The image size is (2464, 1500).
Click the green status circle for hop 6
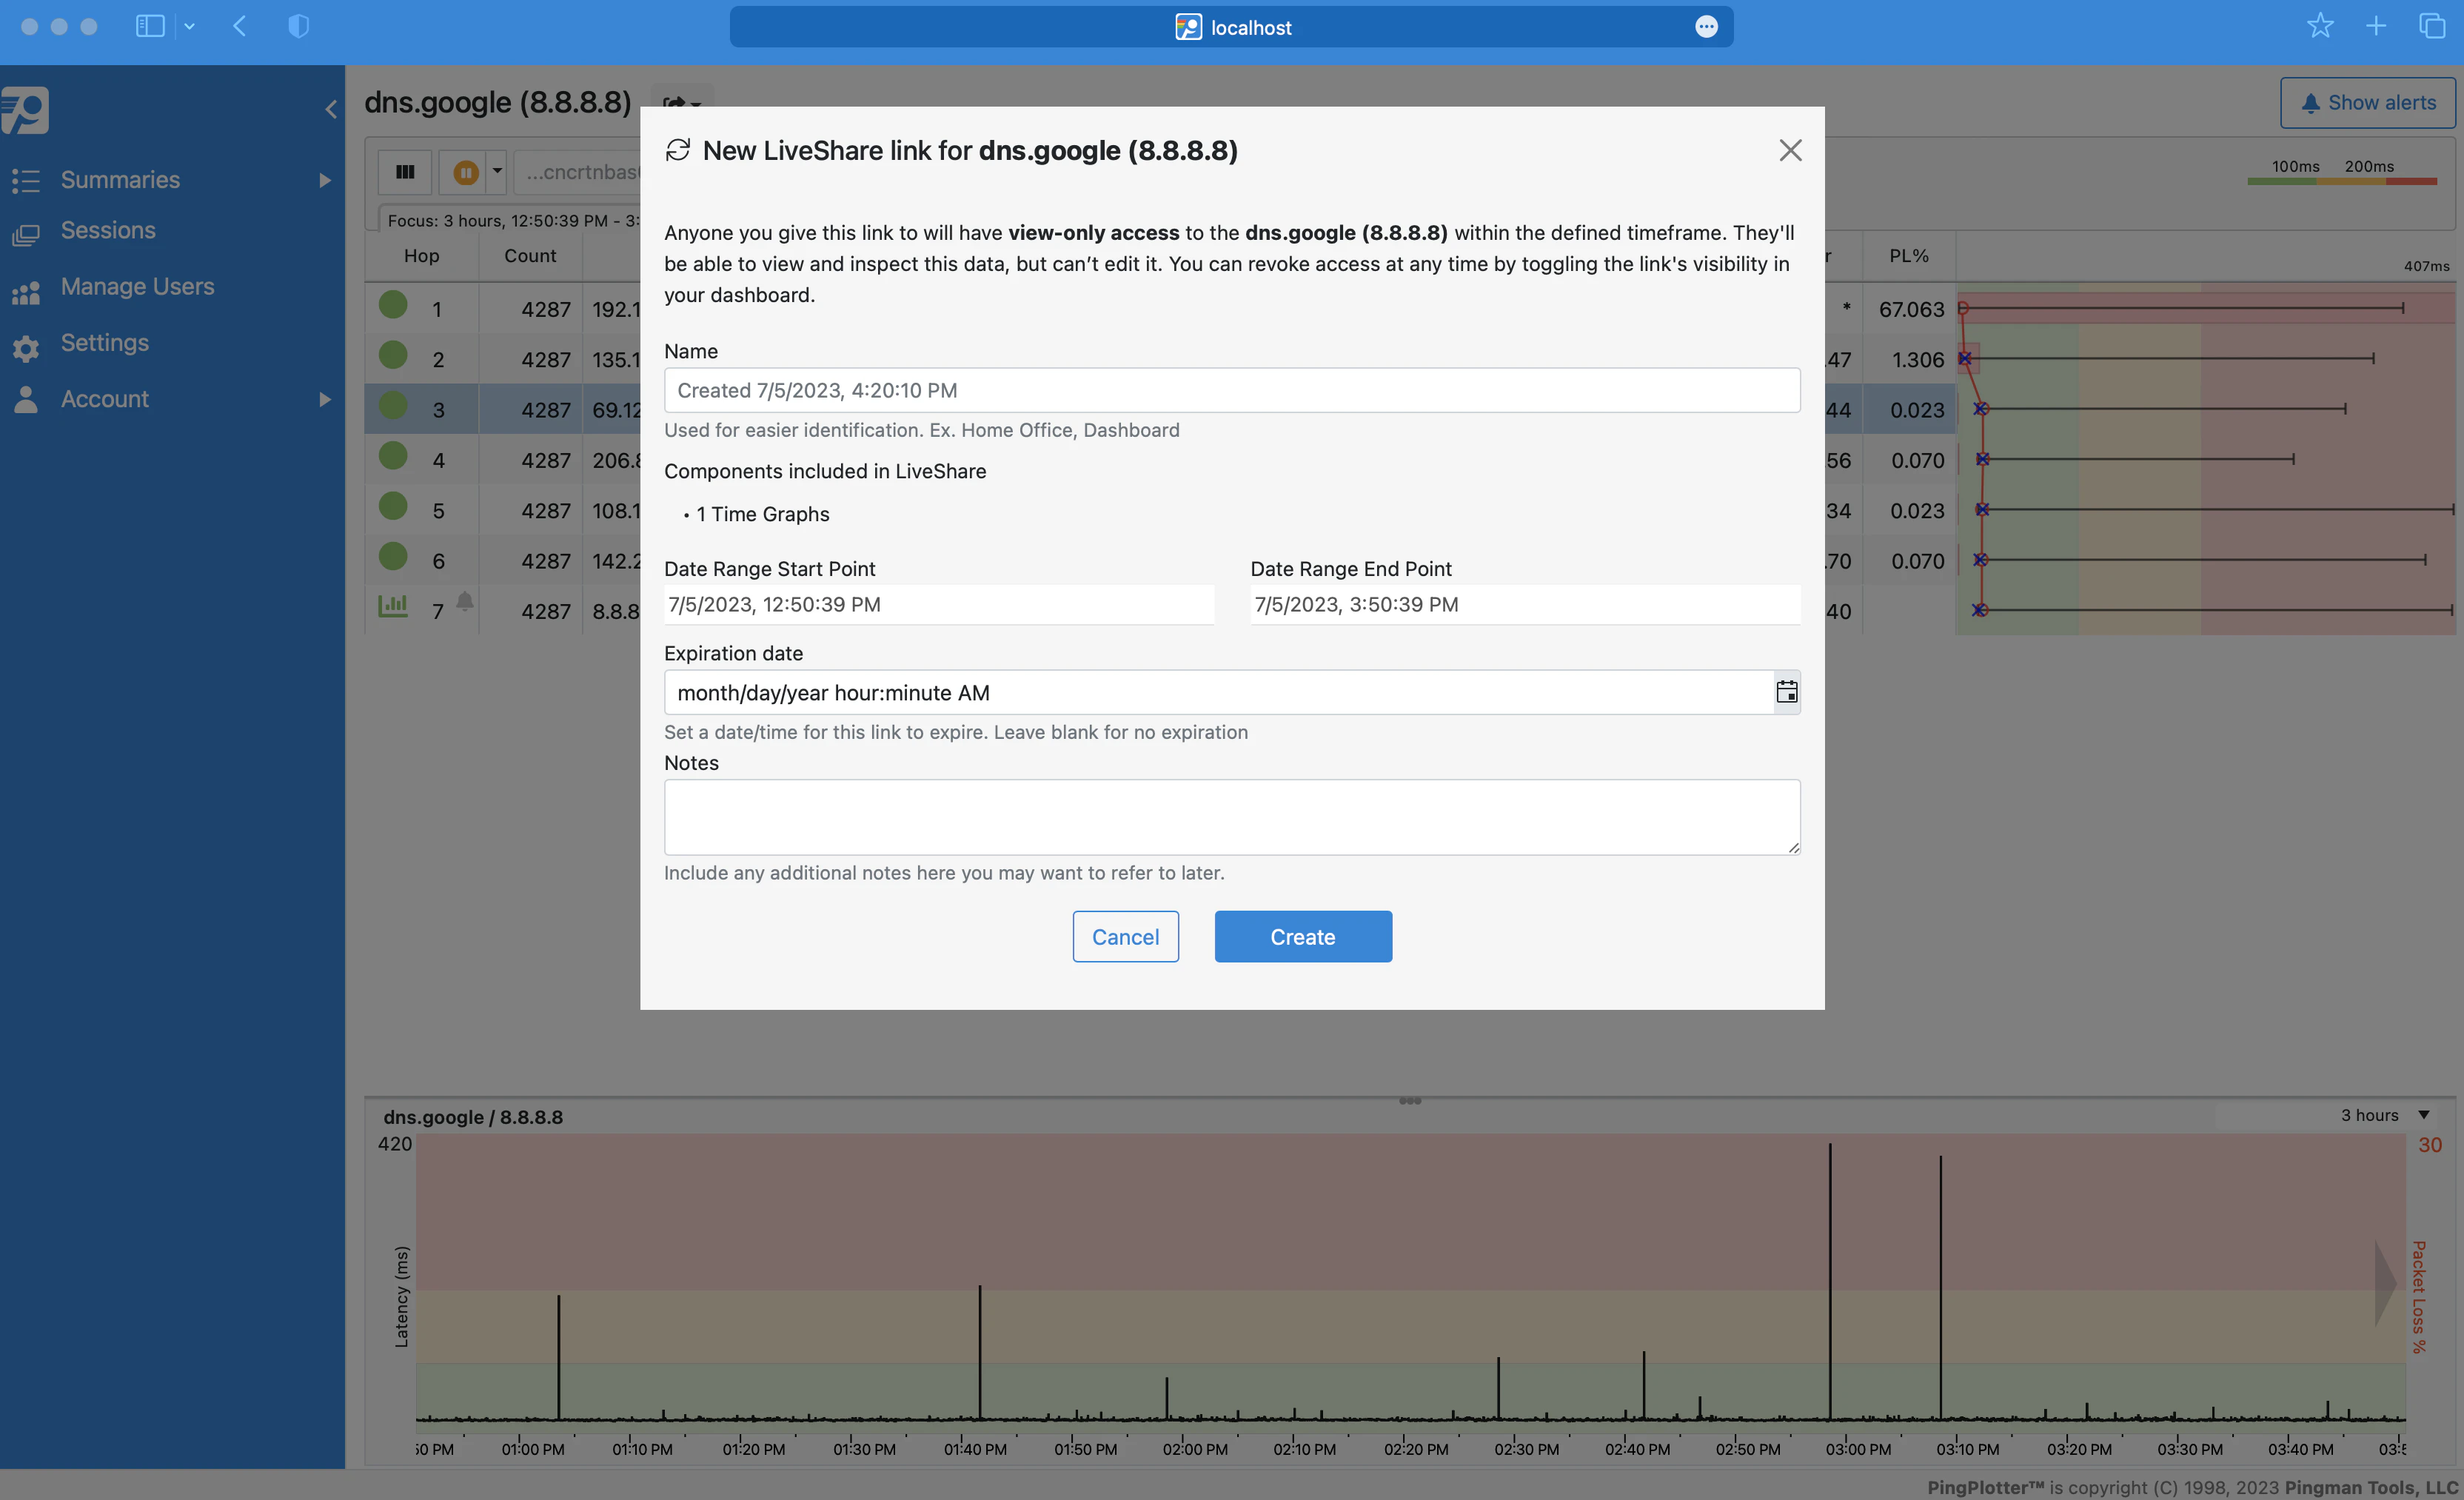[x=393, y=556]
